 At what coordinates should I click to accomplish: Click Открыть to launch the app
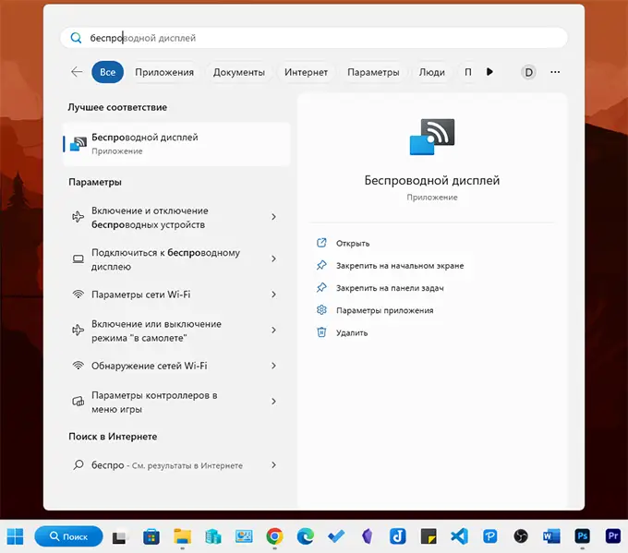[x=353, y=244]
